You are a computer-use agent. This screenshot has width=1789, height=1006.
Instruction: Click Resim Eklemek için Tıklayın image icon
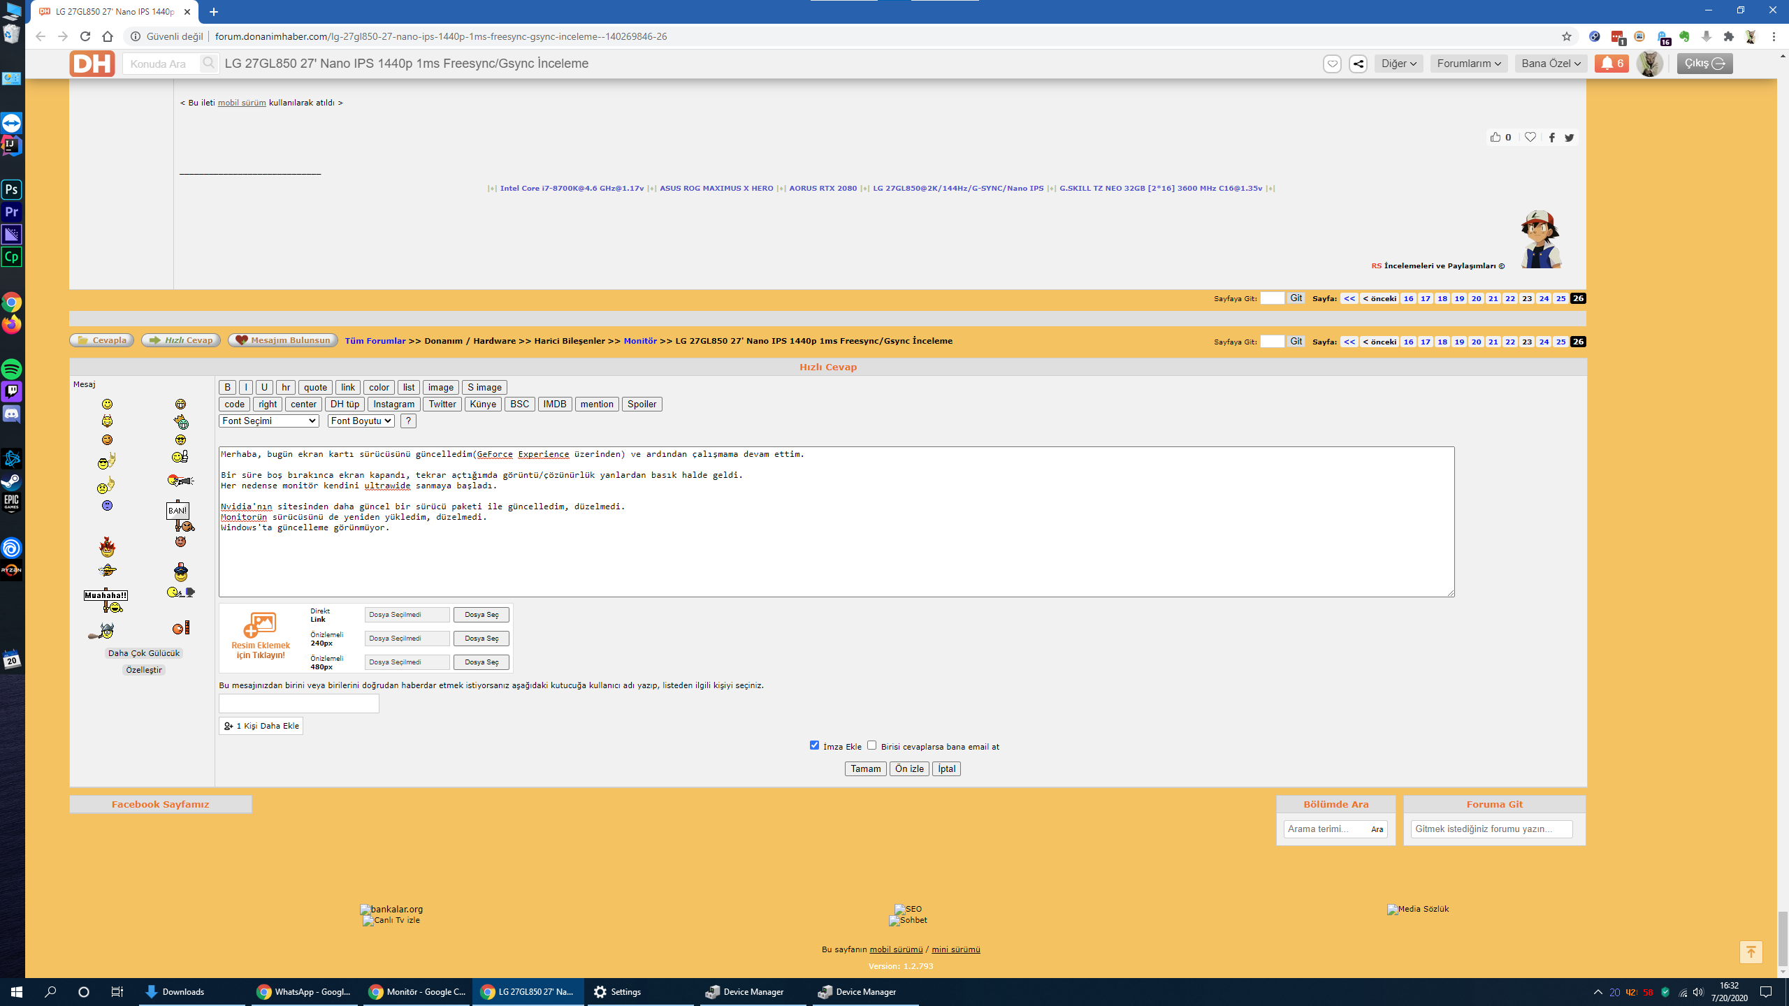tap(260, 636)
